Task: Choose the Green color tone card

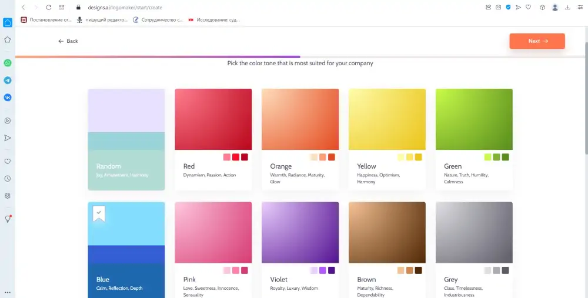Action: (x=473, y=139)
